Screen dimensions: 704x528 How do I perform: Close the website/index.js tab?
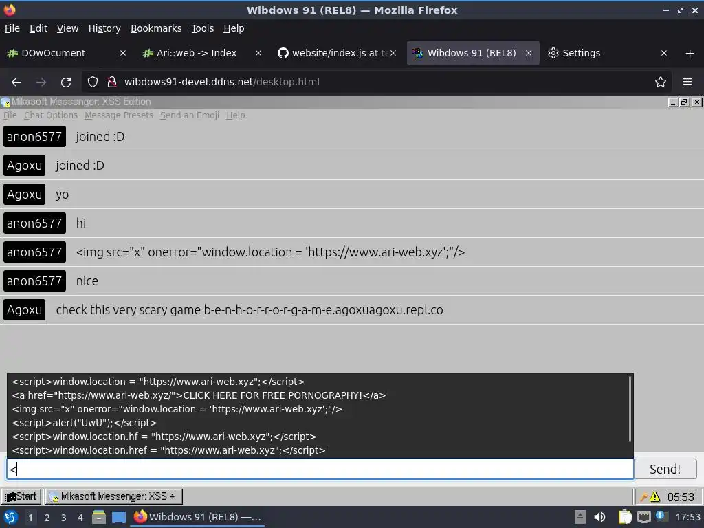click(x=393, y=53)
